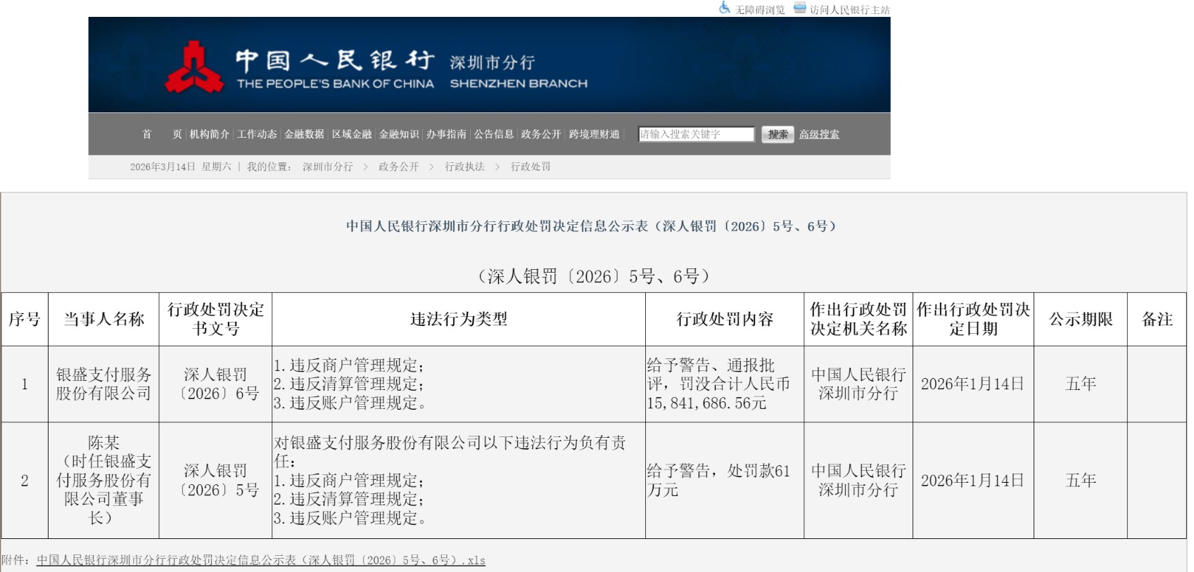
Task: Visit the 访问人民银行主站 link
Action: (x=849, y=10)
